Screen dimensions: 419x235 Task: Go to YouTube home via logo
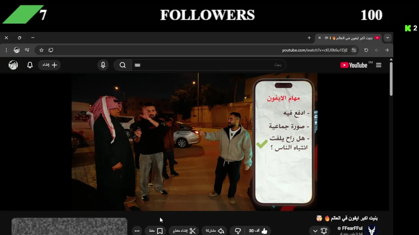point(354,65)
